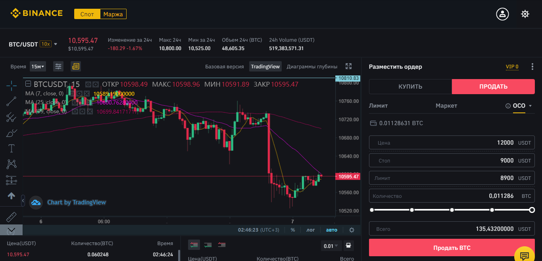
Task: Toggle logarithmic scale 'лог'
Action: click(310, 230)
